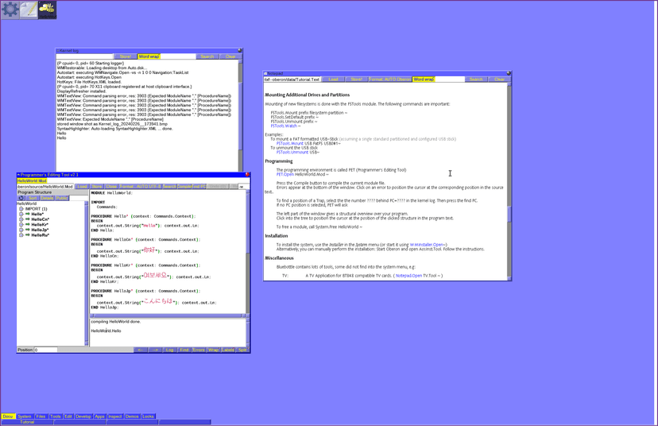Image resolution: width=658 pixels, height=426 pixels.
Task: Click the refresh icon in Program Structure panel
Action: point(21,198)
